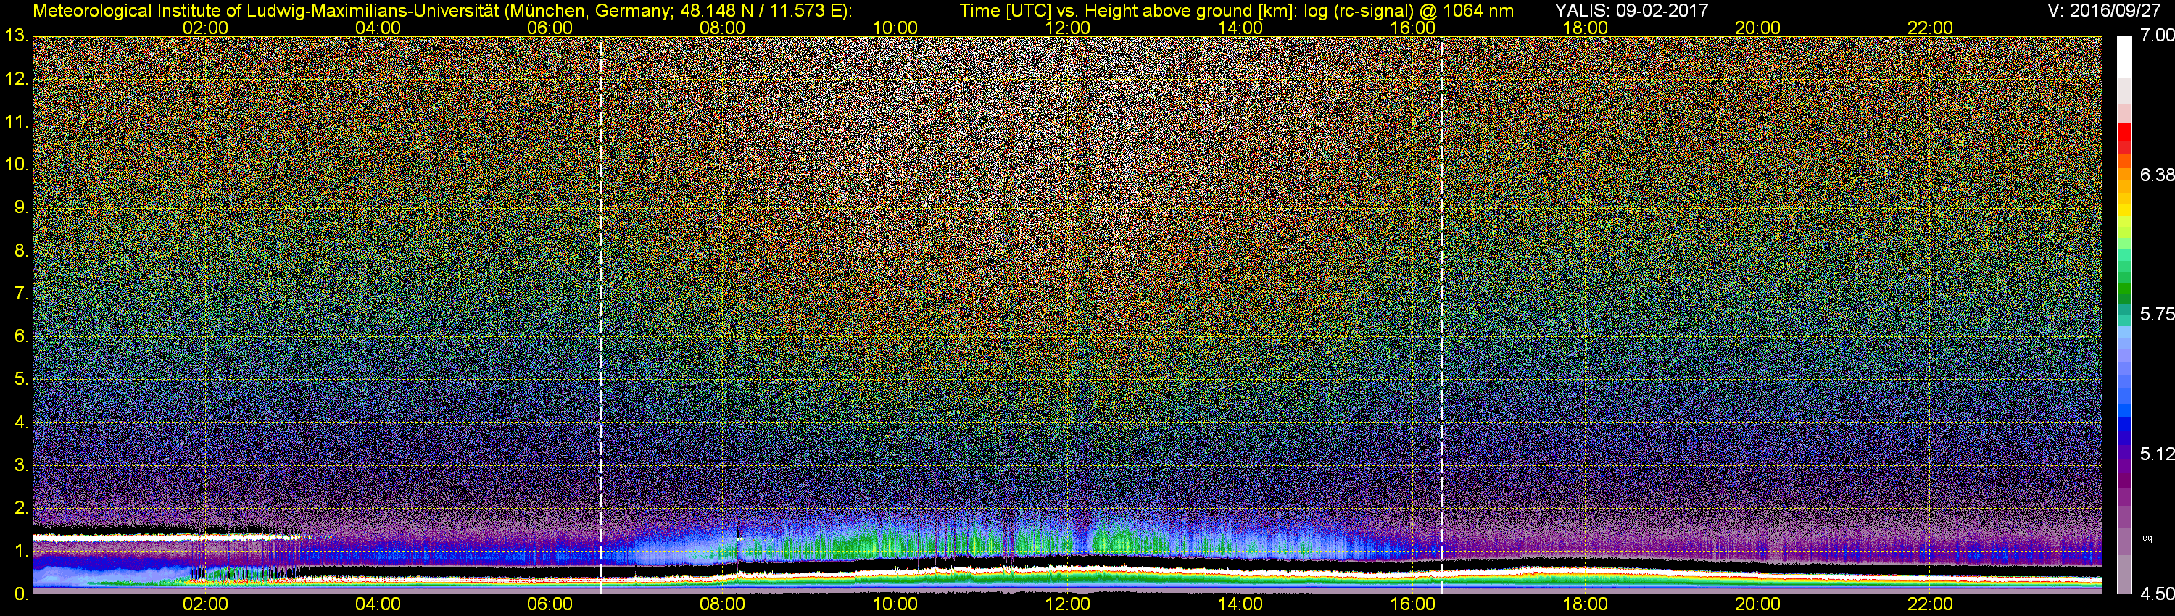Click the 13 km height axis label

tap(15, 36)
